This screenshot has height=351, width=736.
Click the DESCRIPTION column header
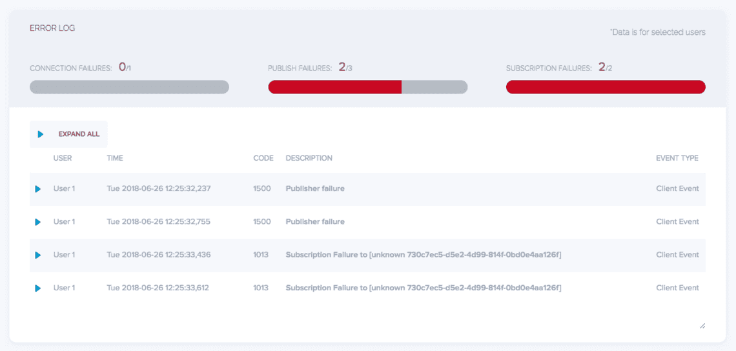point(309,158)
